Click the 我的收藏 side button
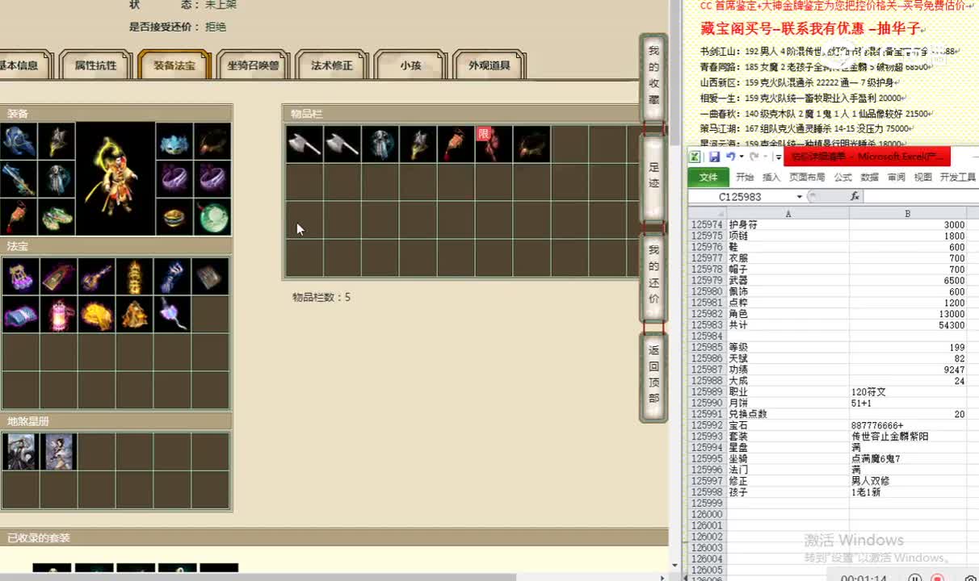The height and width of the screenshot is (581, 979). [x=653, y=77]
